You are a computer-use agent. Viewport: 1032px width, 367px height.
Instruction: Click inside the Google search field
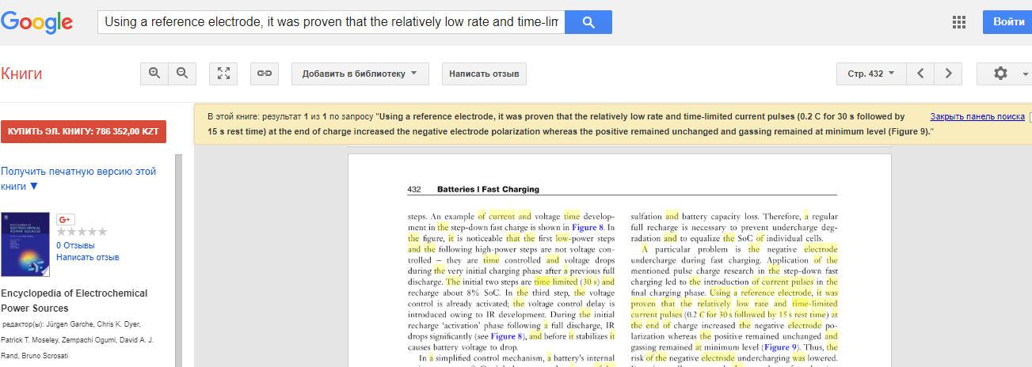point(331,22)
